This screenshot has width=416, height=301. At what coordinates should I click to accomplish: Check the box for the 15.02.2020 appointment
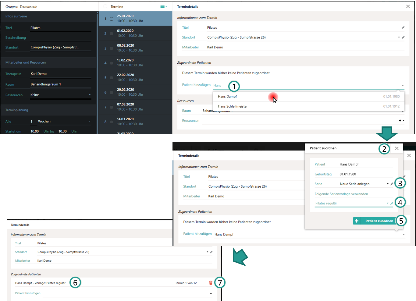coord(111,63)
